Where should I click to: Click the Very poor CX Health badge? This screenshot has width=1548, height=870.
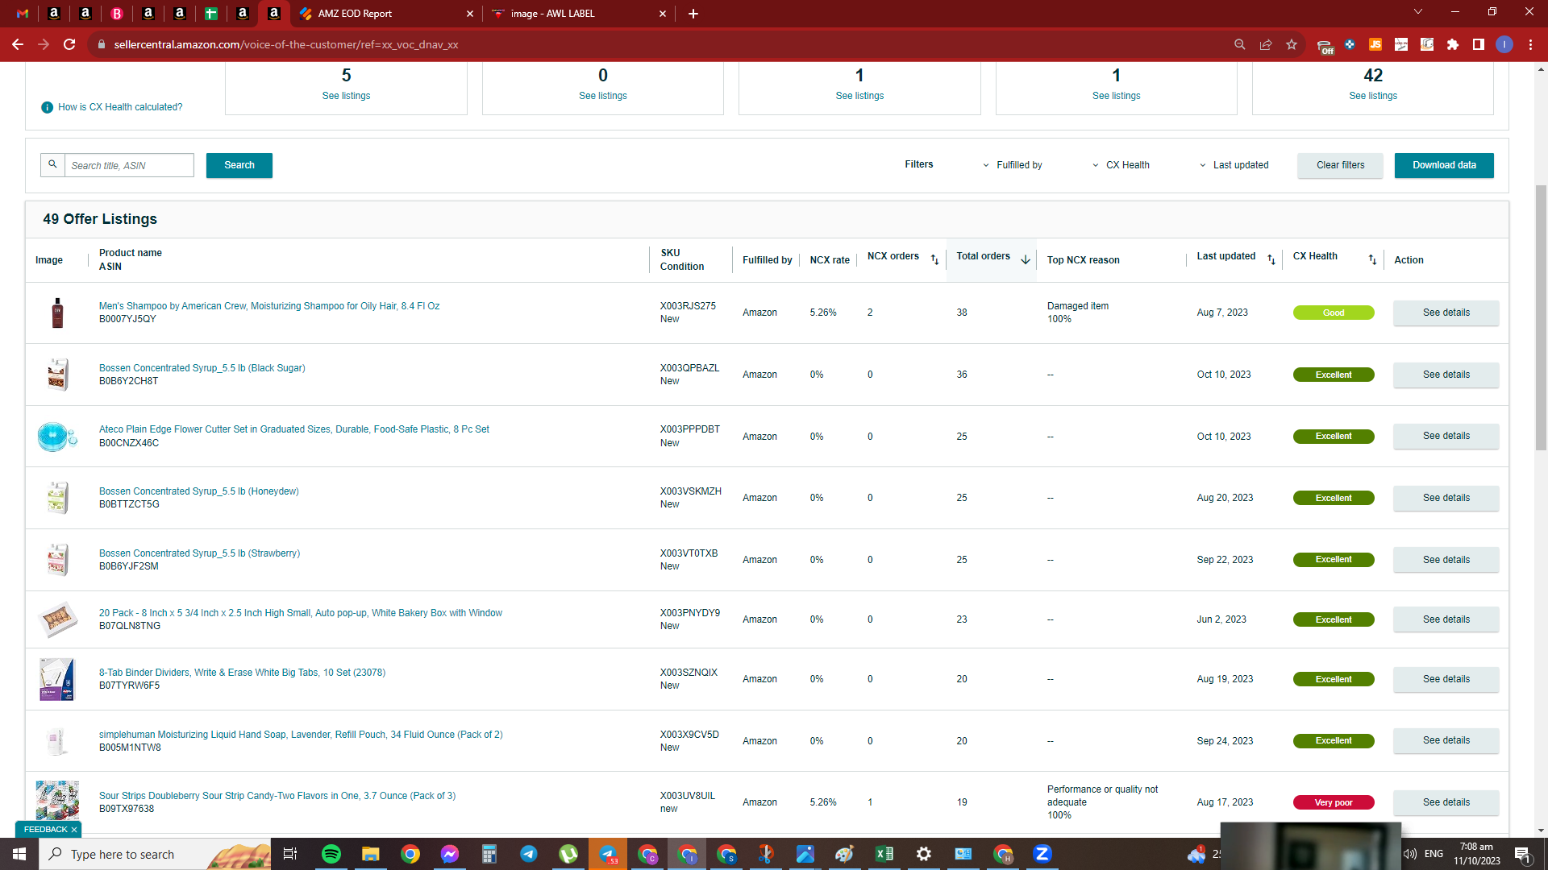tap(1334, 802)
